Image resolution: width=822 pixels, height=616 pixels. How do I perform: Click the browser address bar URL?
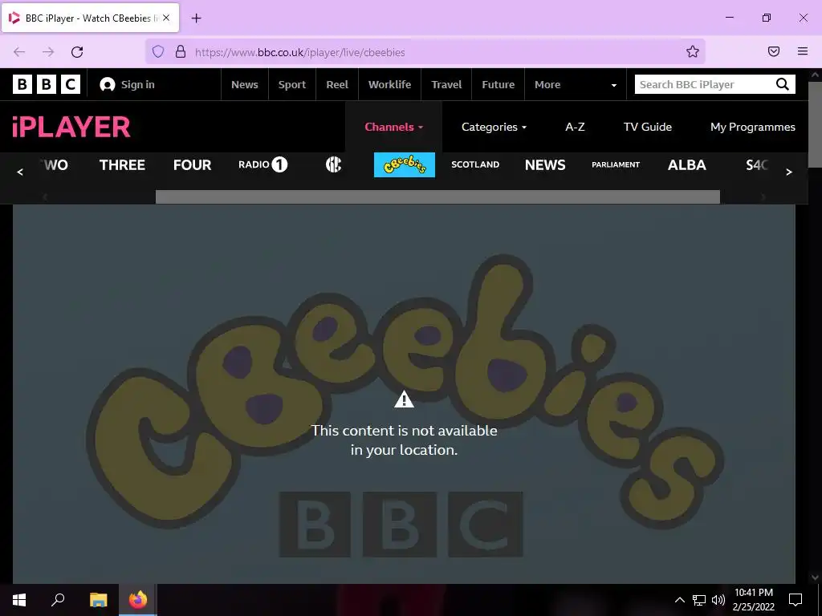point(300,52)
